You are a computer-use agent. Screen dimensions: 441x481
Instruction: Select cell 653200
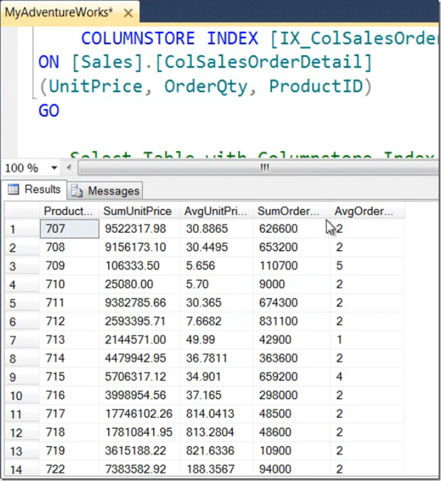(292, 247)
